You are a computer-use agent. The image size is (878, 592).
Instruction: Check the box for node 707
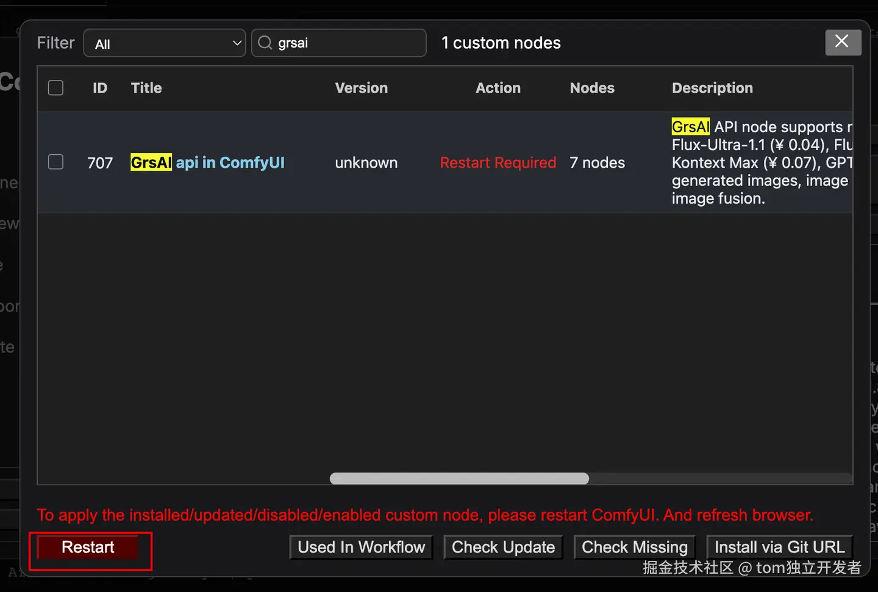55,162
